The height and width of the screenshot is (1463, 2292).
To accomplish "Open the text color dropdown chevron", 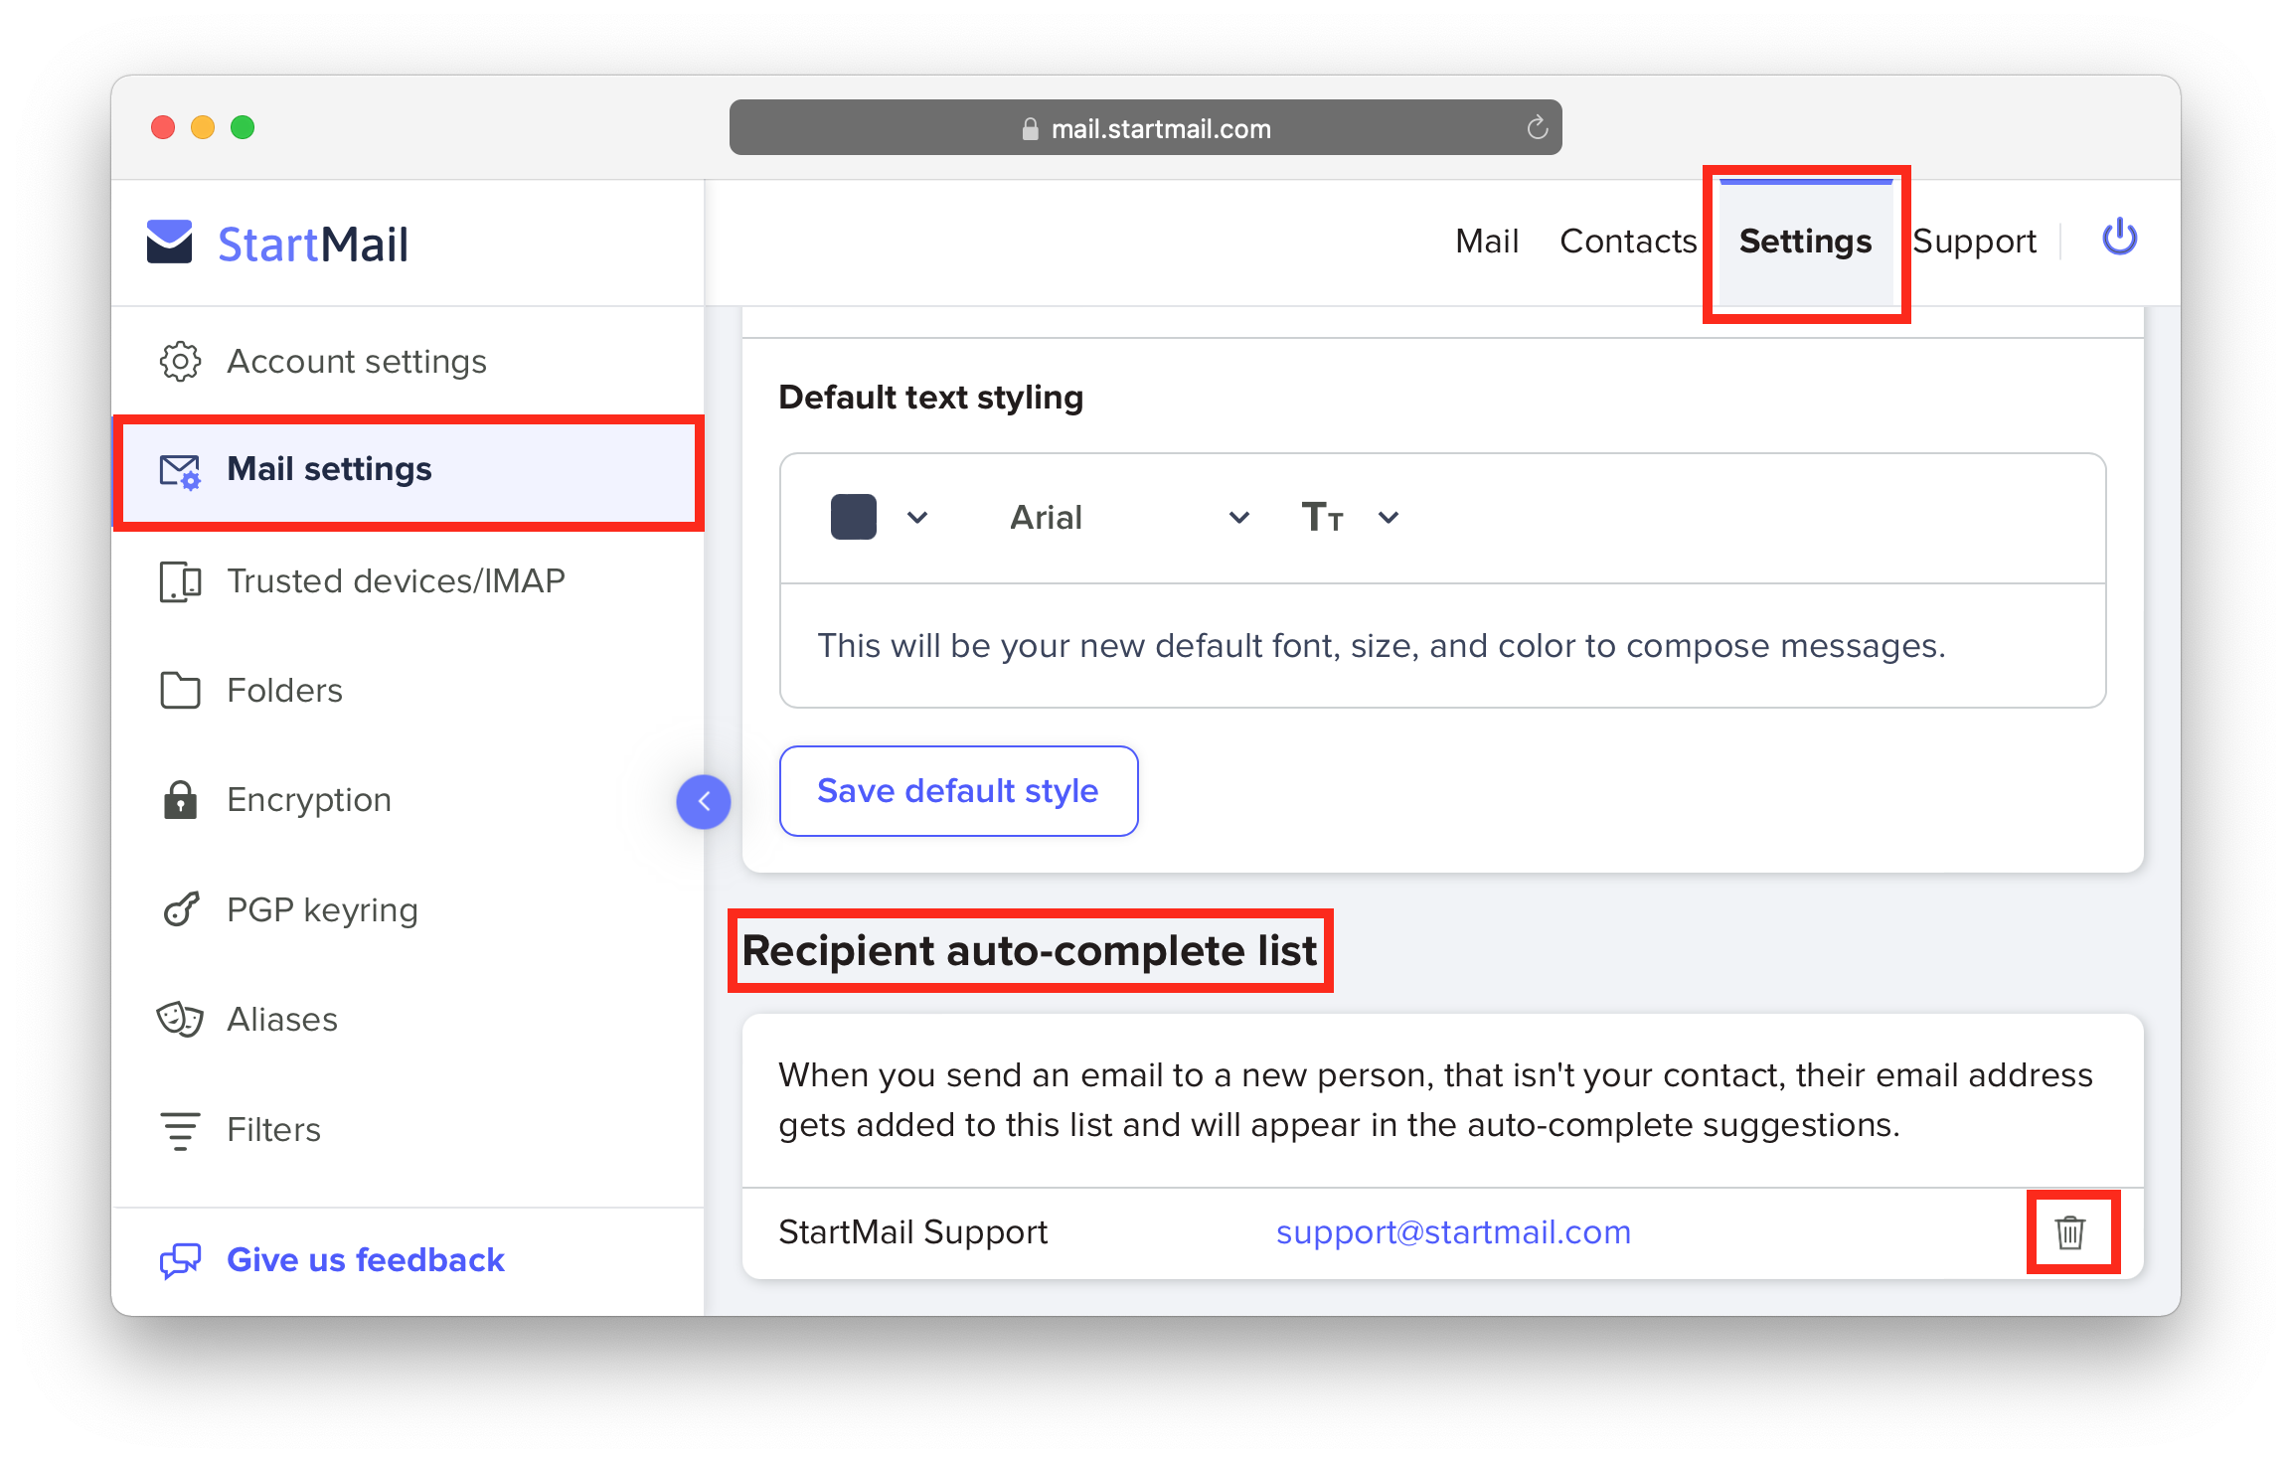I will [x=917, y=517].
